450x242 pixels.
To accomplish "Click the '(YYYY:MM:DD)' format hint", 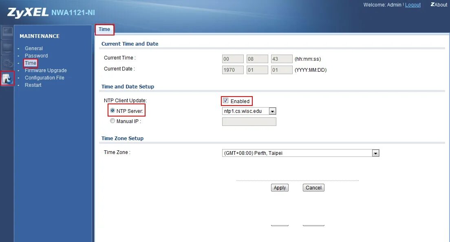I will click(311, 70).
